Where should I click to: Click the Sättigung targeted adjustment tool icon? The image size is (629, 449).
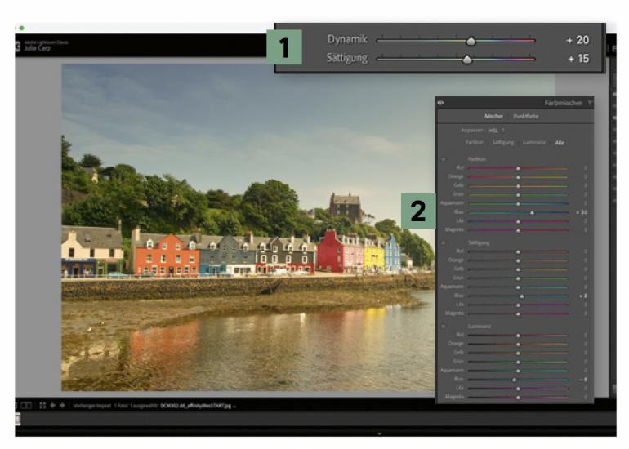pos(444,243)
